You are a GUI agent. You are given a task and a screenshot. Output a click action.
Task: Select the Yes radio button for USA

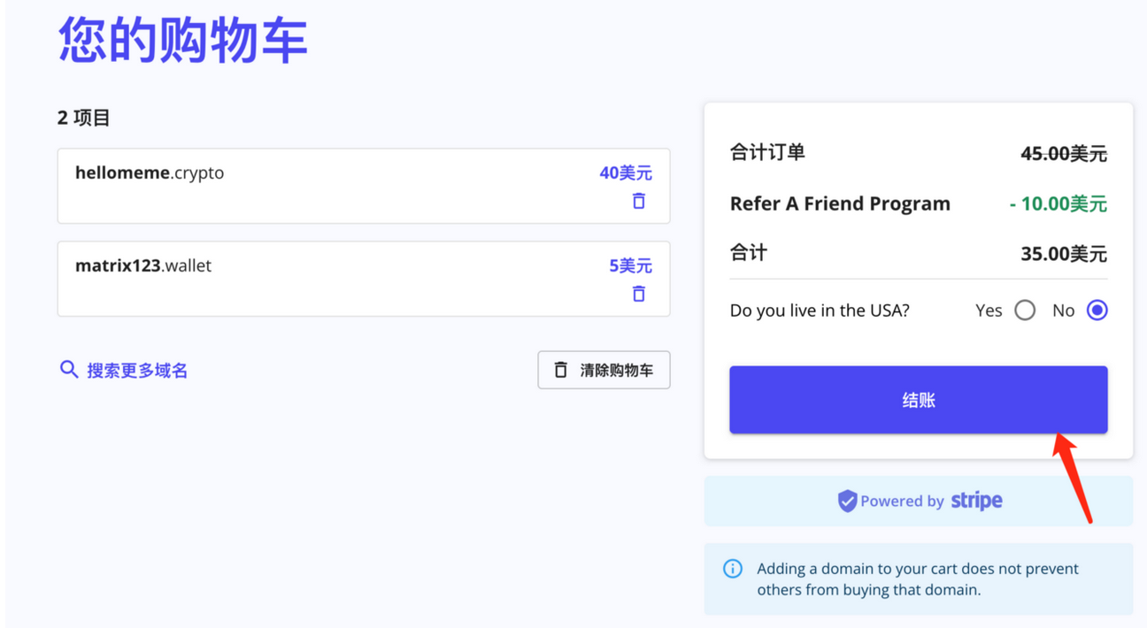click(x=1025, y=310)
